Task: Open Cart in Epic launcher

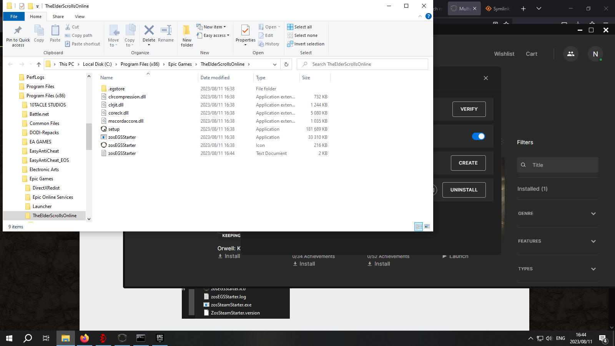Action: [532, 54]
